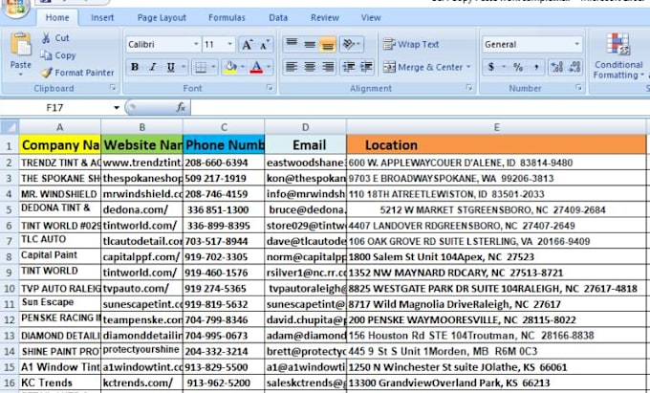Image resolution: width=650 pixels, height=393 pixels.
Task: Toggle Underline formatting
Action: pyautogui.click(x=170, y=67)
